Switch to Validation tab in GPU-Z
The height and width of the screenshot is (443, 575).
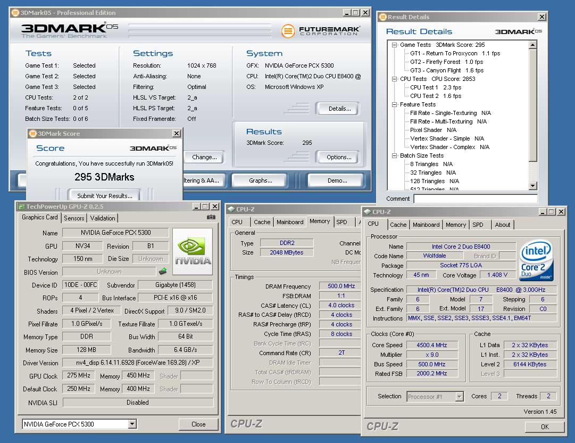[103, 218]
